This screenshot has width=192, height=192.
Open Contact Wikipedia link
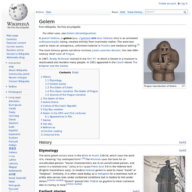[19, 81]
